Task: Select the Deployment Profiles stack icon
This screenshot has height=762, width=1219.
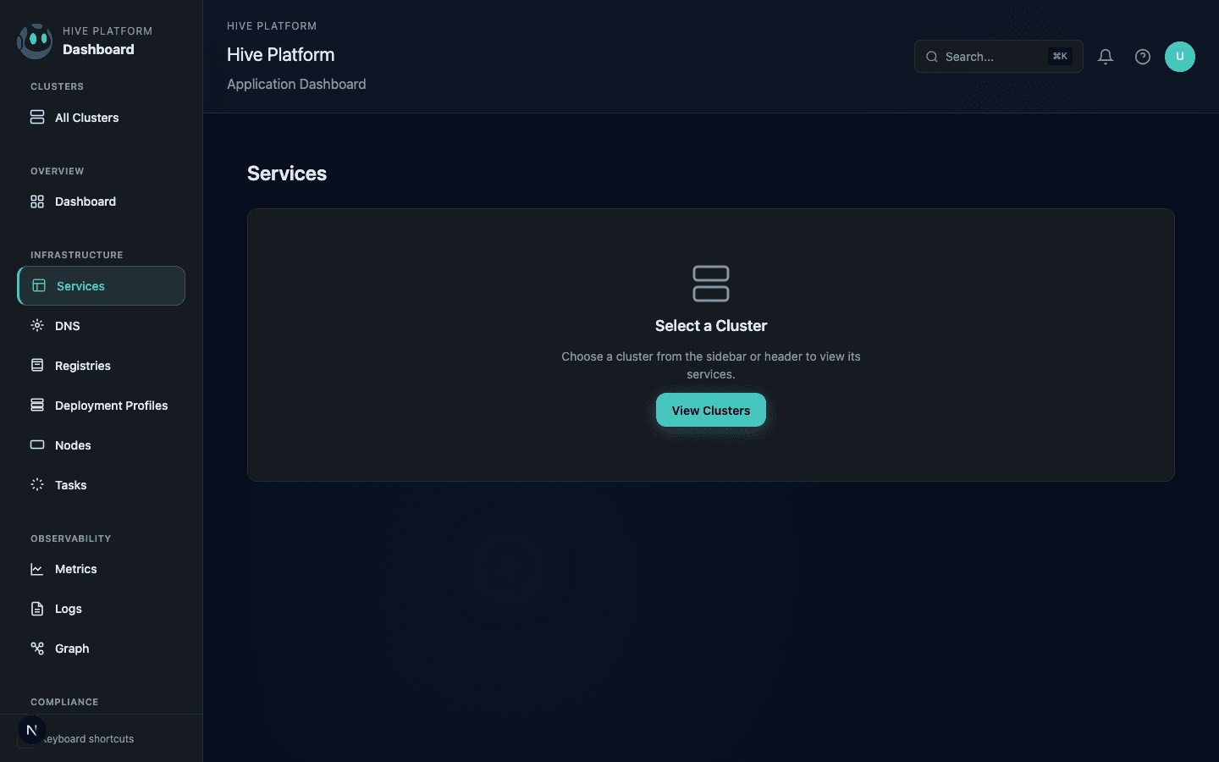Action: [x=37, y=405]
